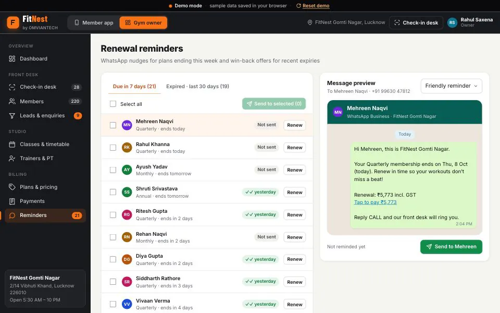
Task: Click 'Rahul Saxena' owner name
Action: (x=477, y=20)
